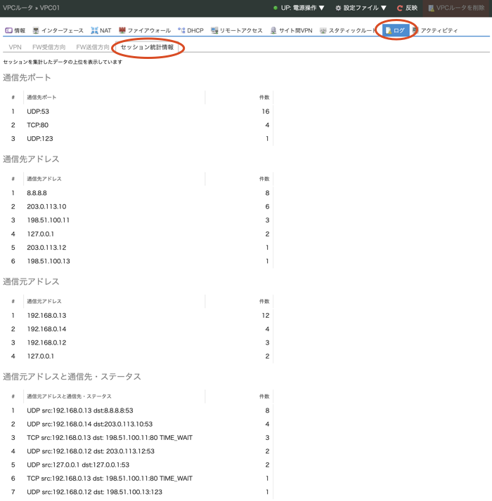Select the VPN log sub-tab
The width and height of the screenshot is (492, 501).
(x=15, y=47)
